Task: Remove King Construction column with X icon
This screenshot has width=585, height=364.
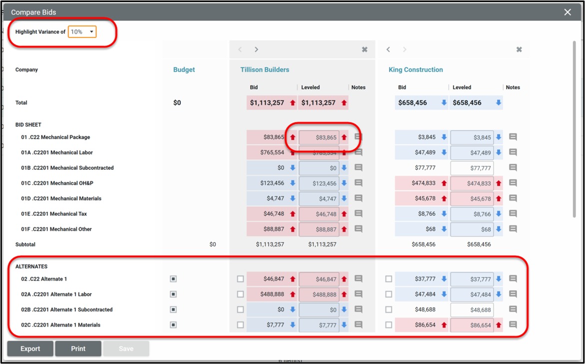Action: point(519,49)
